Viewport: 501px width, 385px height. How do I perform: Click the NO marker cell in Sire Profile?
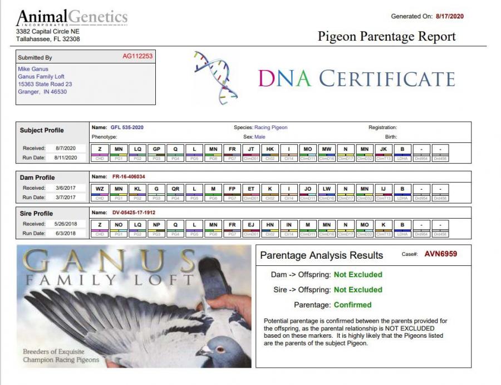[119, 229]
